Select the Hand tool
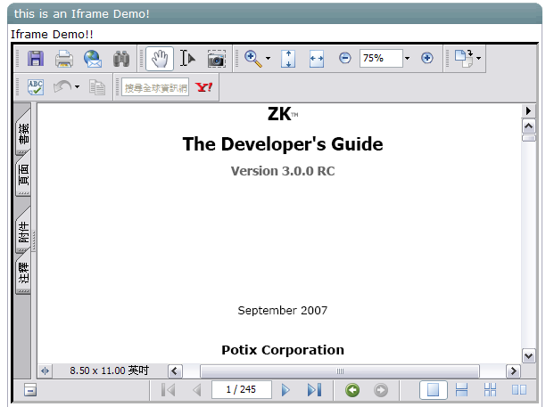546x407 pixels. click(160, 59)
